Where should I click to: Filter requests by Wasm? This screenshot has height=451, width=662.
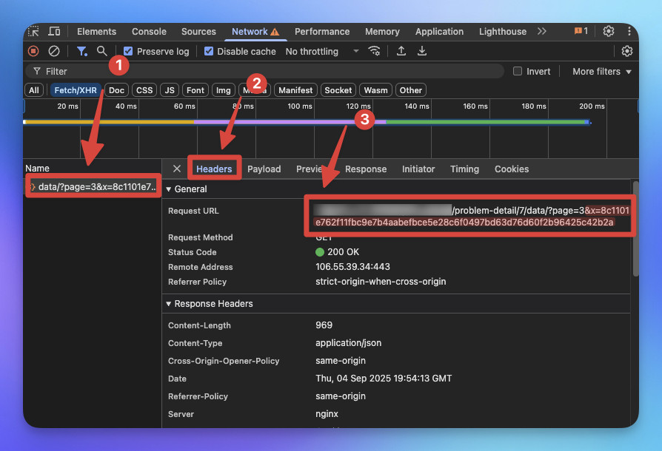click(x=375, y=90)
